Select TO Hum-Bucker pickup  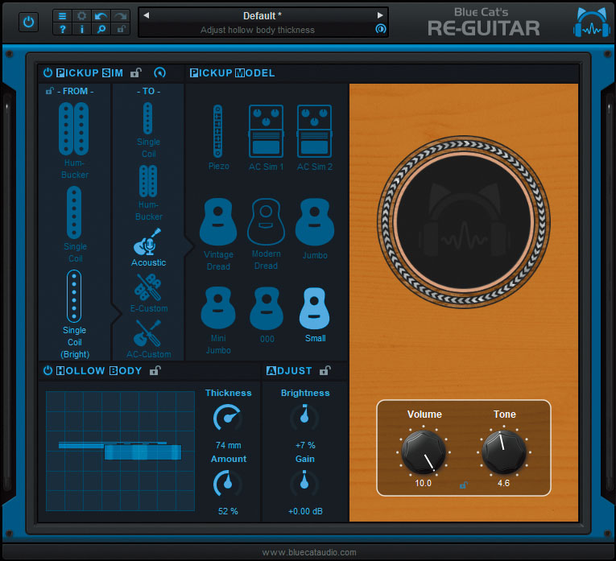pyautogui.click(x=148, y=192)
